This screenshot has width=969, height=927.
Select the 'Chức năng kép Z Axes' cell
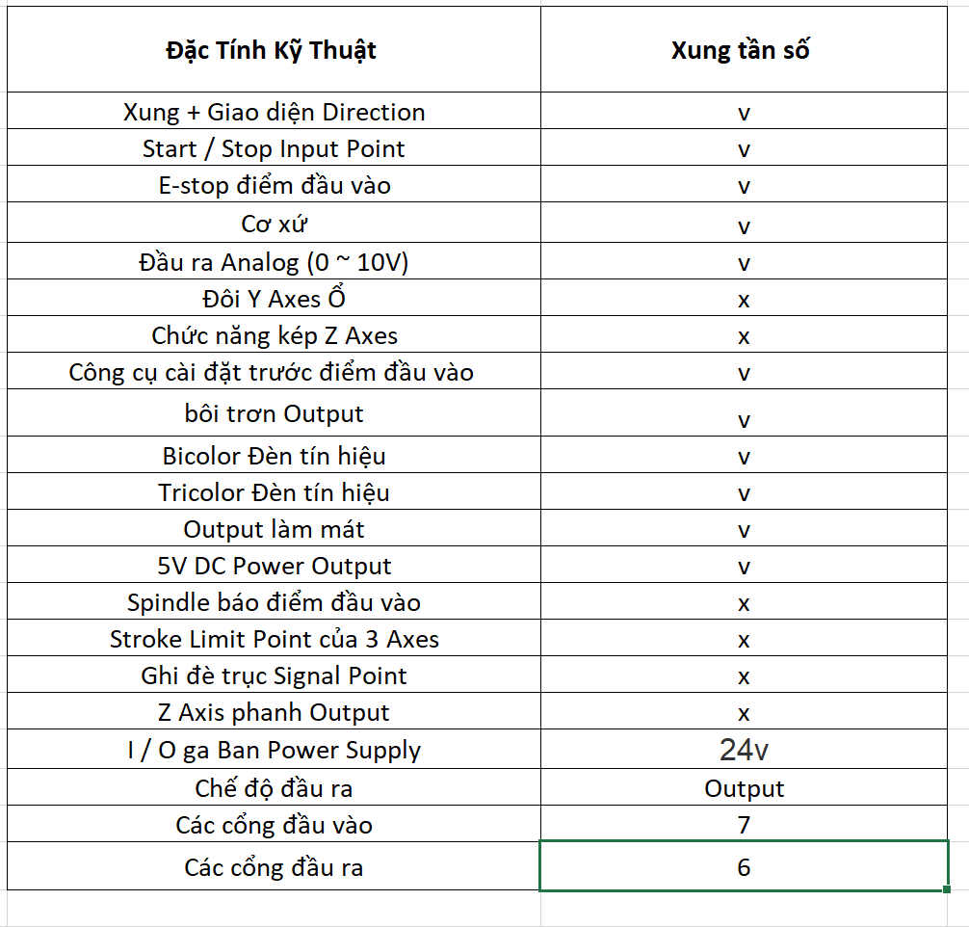[274, 335]
